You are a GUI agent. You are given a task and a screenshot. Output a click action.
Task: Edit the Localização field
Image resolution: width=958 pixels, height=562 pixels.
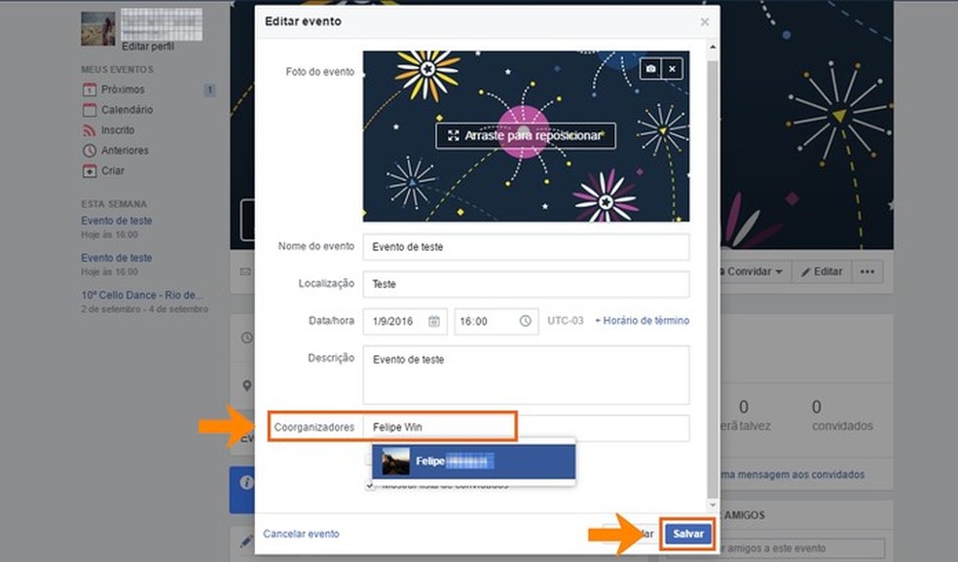click(526, 284)
